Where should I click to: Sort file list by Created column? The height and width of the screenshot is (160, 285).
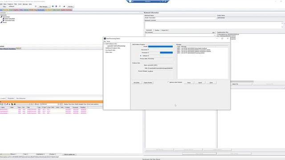pos(69,108)
